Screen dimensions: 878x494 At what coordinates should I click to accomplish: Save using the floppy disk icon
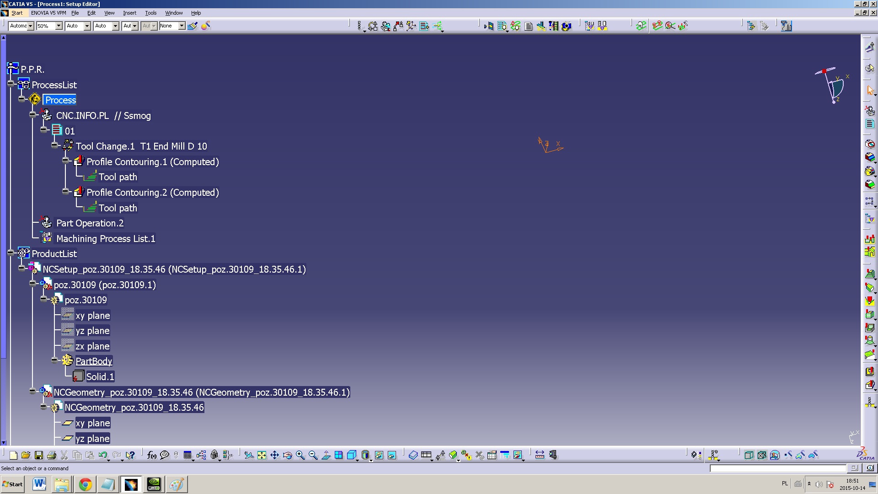39,455
